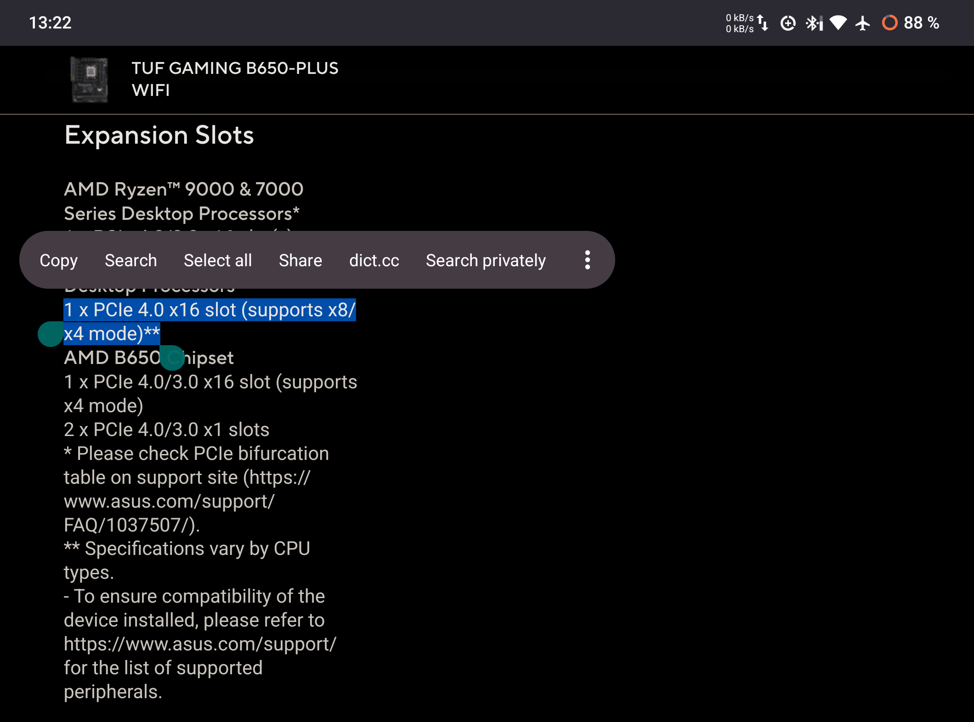Viewport: 974px width, 722px height.
Task: Tap Copy in the text selection menu
Action: point(59,260)
